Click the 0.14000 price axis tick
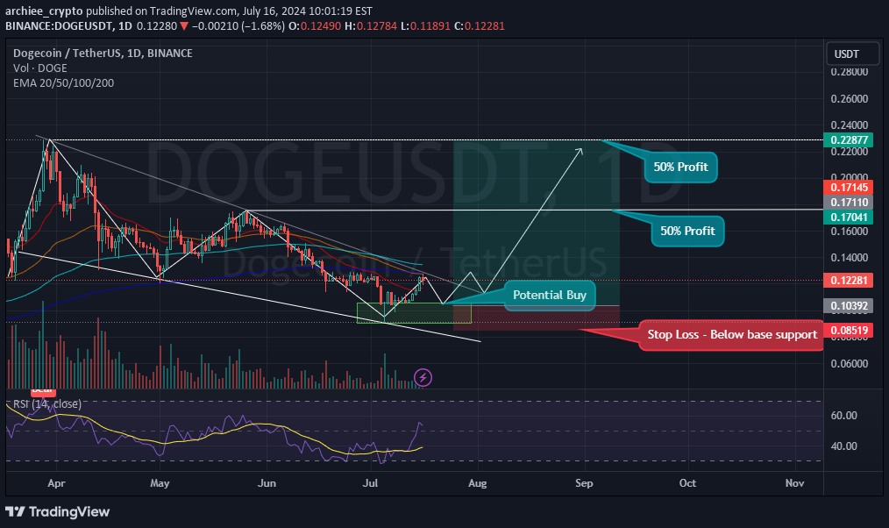This screenshot has height=528, width=889. click(849, 258)
